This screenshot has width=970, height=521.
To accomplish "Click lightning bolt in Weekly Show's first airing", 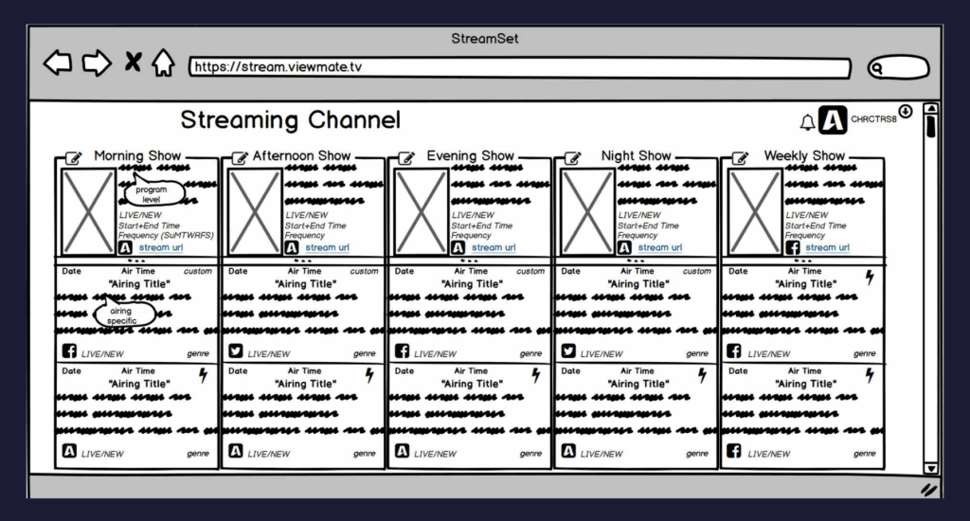I will coord(870,277).
